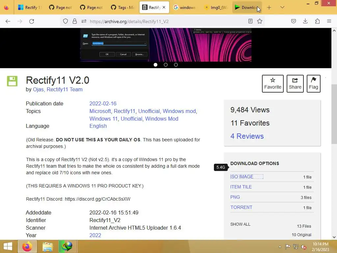This screenshot has height=253, width=337.
Task: Open Action Center flag tray icon
Action: click(288, 247)
